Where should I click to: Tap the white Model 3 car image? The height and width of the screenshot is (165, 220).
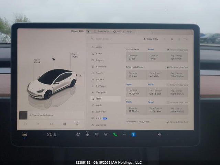point(52,84)
